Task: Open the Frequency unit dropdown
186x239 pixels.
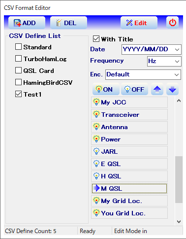Action: [164, 61]
